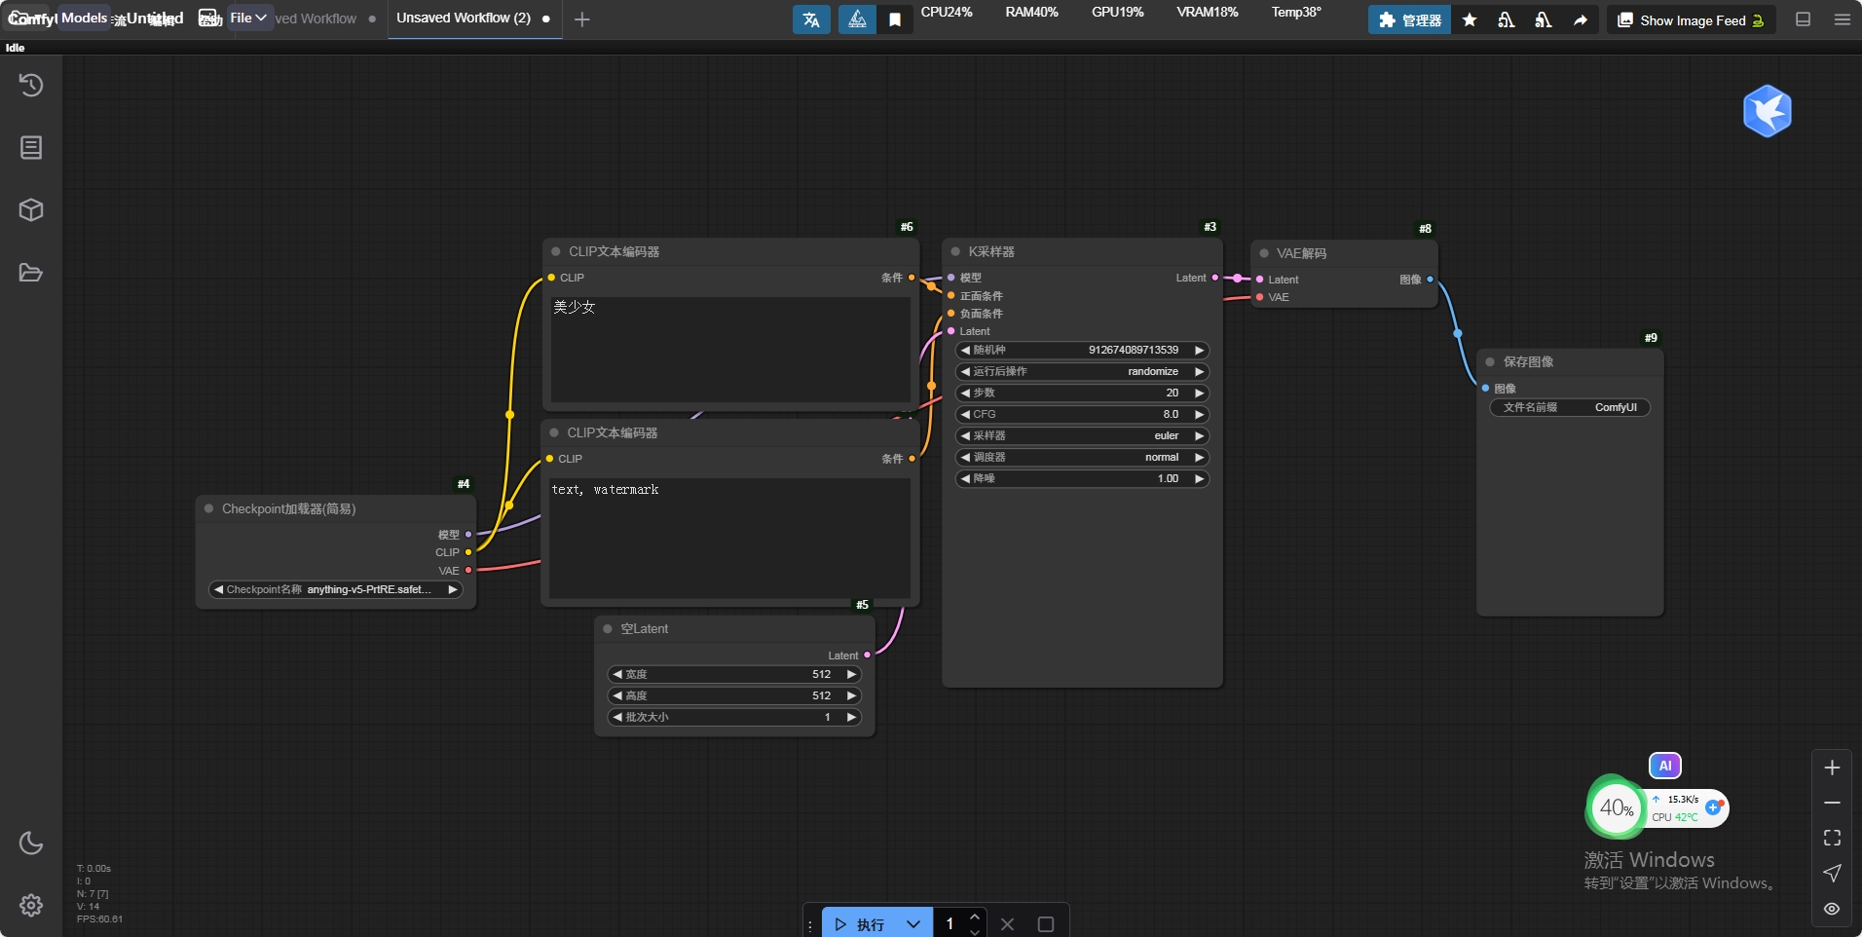This screenshot has height=937, width=1862.
Task: Collapse the K采样器 node via its dot
Action: point(955,251)
